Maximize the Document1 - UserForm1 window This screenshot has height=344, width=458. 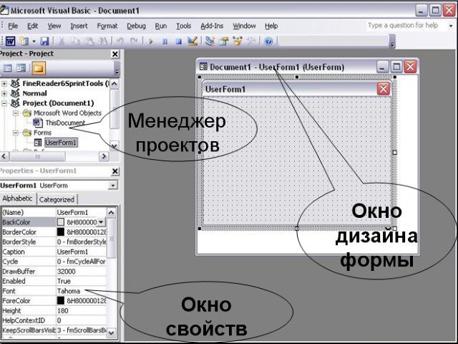(396, 67)
